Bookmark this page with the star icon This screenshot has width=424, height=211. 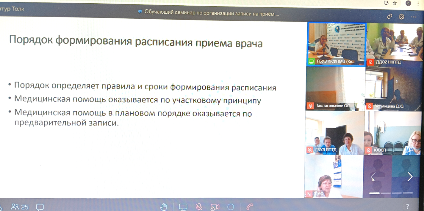click(x=395, y=3)
